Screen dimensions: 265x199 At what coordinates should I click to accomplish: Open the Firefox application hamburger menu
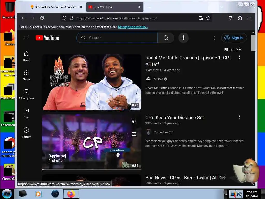[x=249, y=18]
